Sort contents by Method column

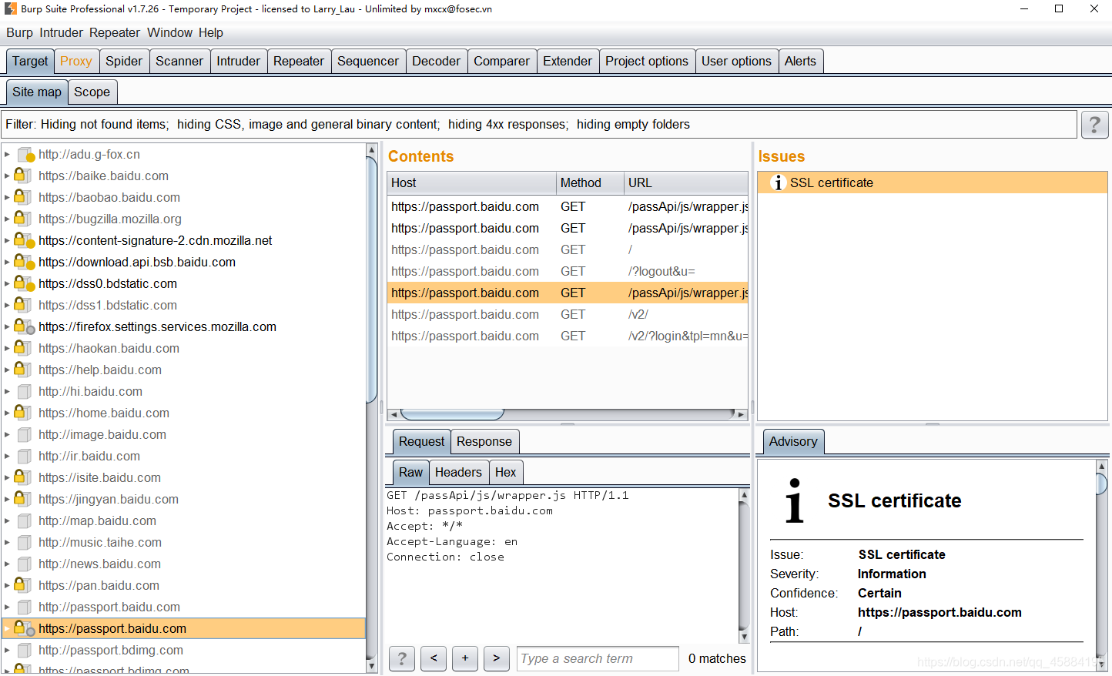[x=589, y=182]
